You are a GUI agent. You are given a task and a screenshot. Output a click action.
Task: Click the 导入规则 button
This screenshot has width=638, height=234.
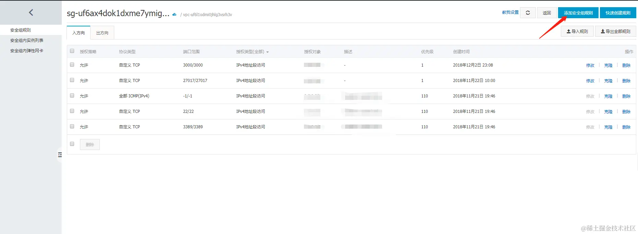click(577, 31)
